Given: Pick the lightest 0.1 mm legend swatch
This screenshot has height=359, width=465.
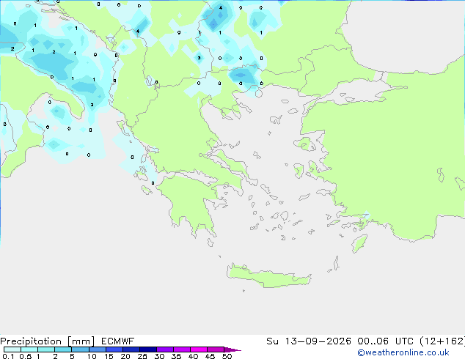Looking at the screenshot, I should 12,349.
